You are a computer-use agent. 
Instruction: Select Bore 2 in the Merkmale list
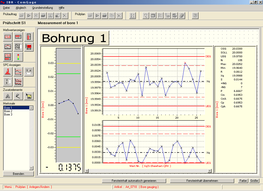[x=8, y=111]
